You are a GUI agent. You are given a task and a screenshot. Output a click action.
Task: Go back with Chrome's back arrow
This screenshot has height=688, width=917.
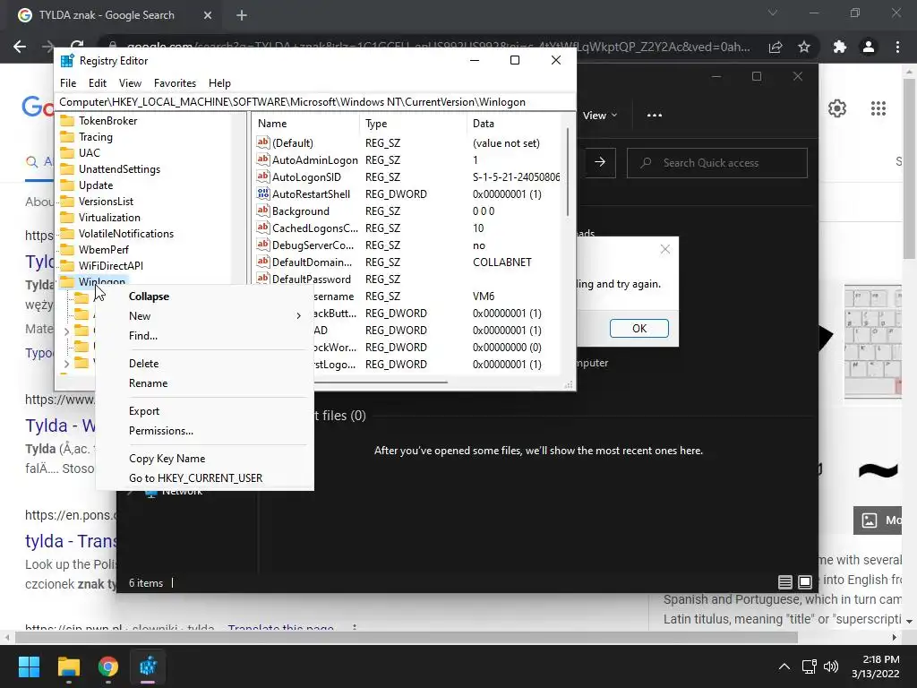click(x=20, y=47)
